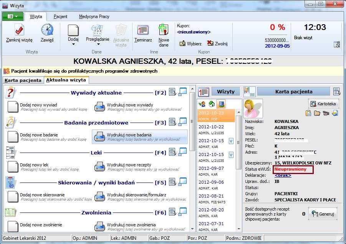Click the Zwolnienia section icon
The width and height of the screenshot is (346, 244).
tap(10, 212)
